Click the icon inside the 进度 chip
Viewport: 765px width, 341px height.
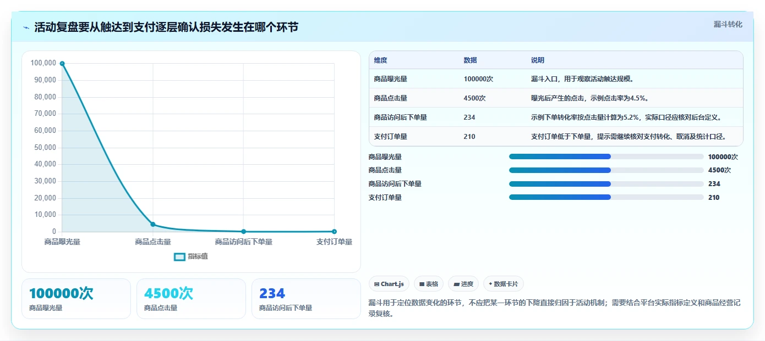[x=456, y=284]
